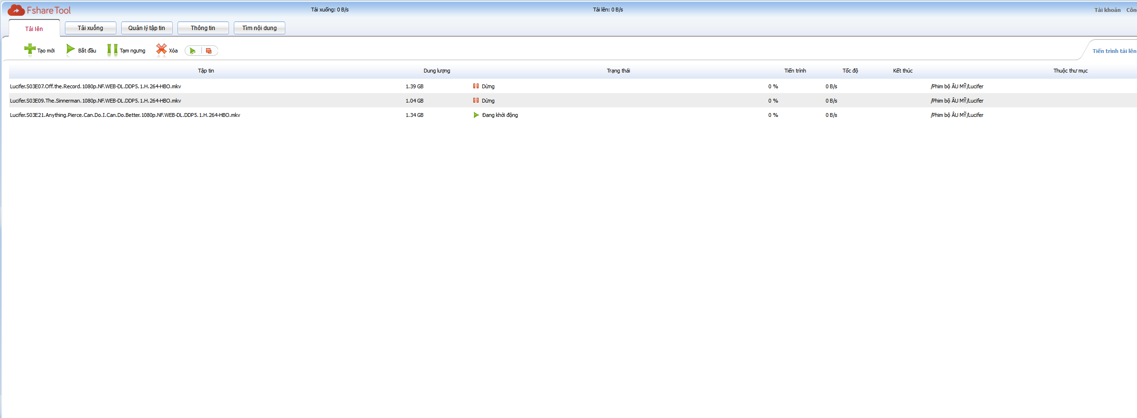Click the Tải xuống: 0 B/s speed indicator
The width and height of the screenshot is (1137, 418).
point(330,10)
